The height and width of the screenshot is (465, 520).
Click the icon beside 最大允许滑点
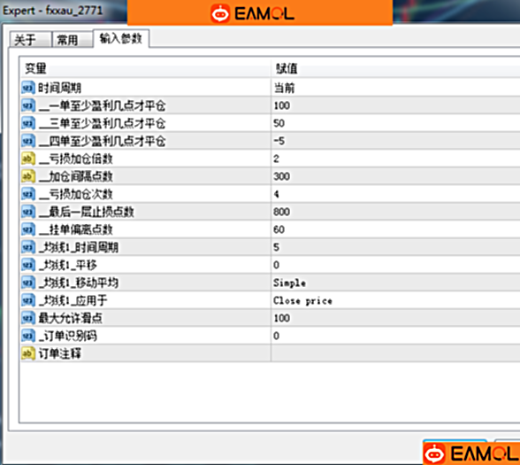click(x=28, y=318)
